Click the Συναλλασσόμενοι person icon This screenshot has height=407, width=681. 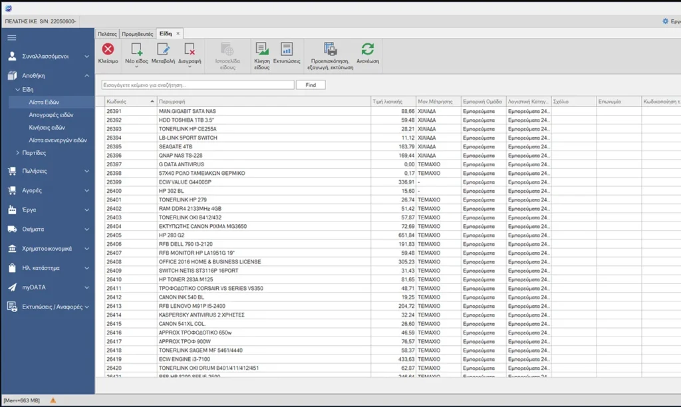coord(12,56)
